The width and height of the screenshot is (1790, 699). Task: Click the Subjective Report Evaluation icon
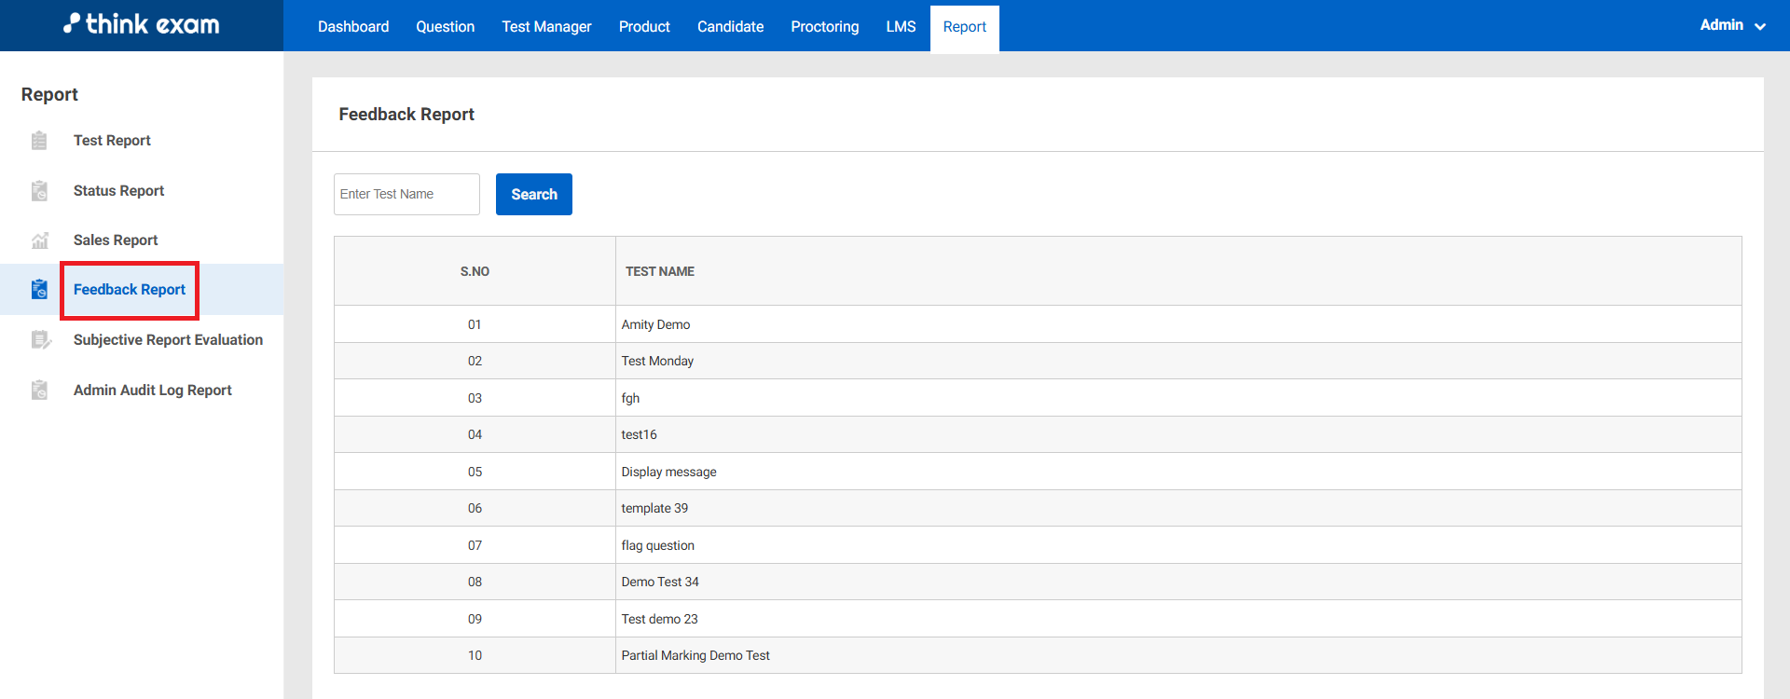(x=41, y=340)
